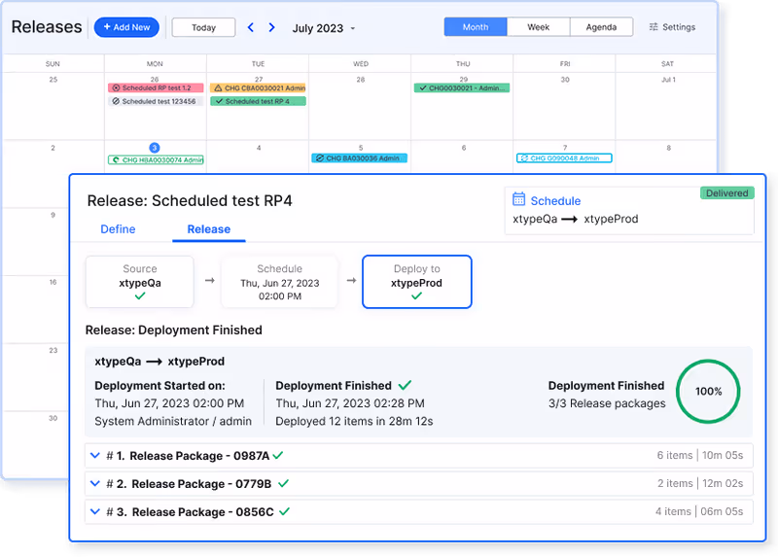Select day 30 Friday in the calendar
Viewport: 778px width, 557px height.
pos(565,80)
